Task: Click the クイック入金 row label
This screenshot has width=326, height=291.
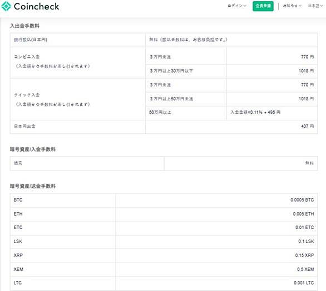Action: tap(27, 95)
